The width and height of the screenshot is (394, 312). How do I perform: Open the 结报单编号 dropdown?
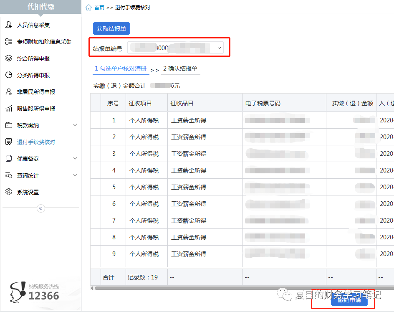[219, 48]
